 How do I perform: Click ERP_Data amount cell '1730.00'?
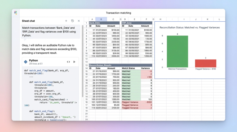tap(146, 42)
